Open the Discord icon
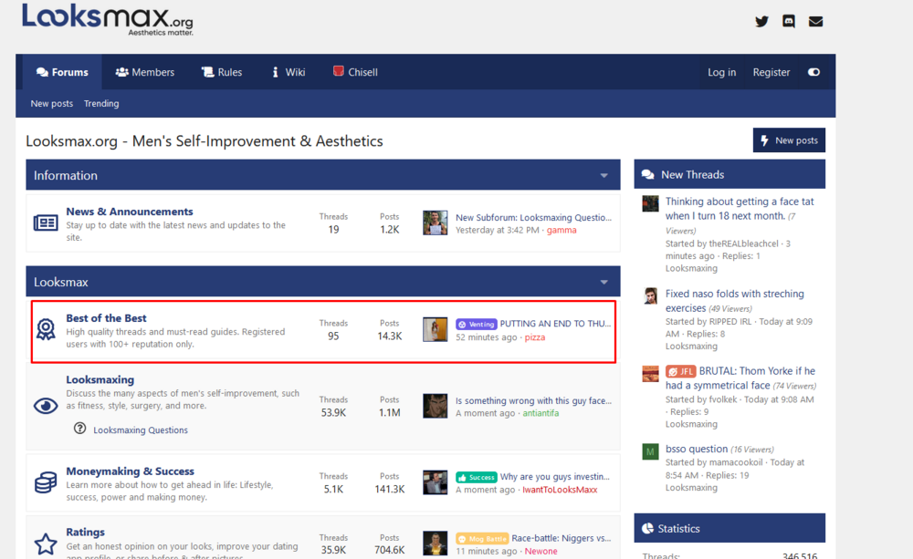The width and height of the screenshot is (913, 559). (x=788, y=21)
